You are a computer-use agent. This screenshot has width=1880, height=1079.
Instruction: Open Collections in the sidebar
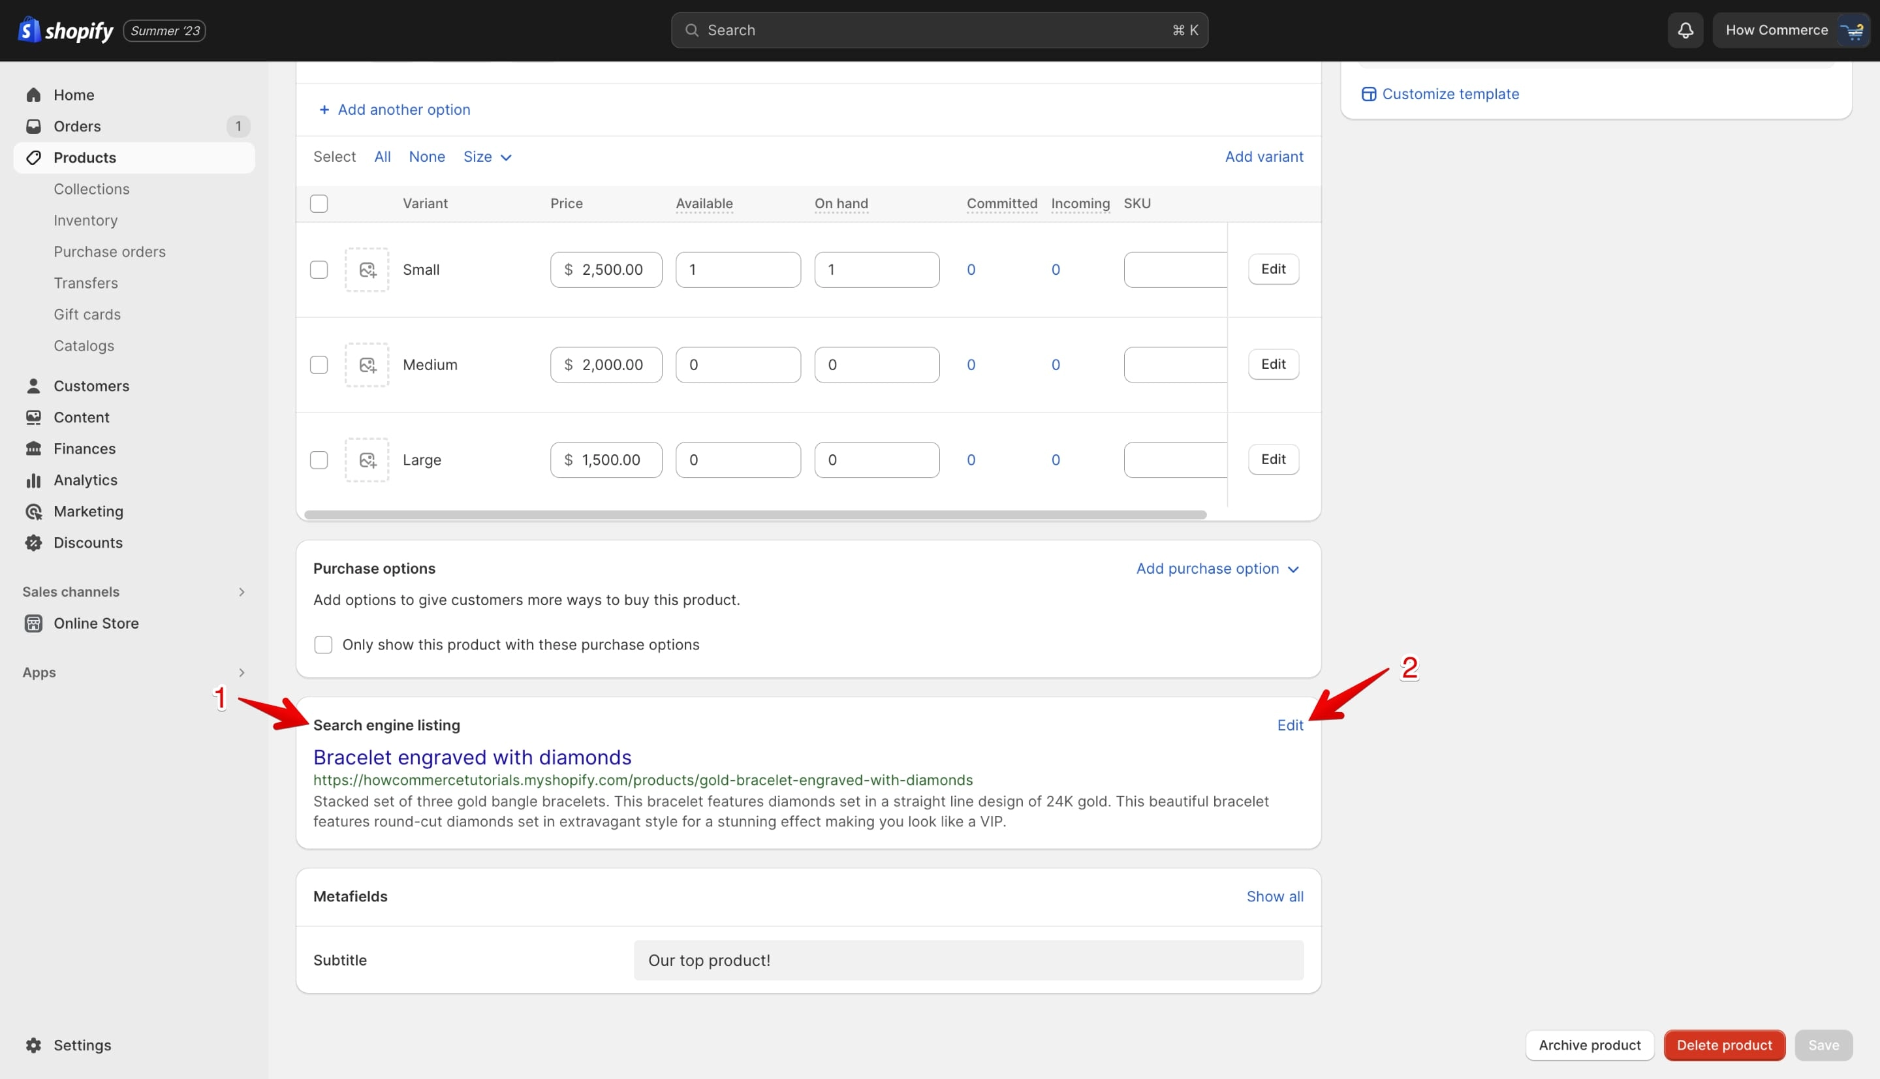point(91,189)
